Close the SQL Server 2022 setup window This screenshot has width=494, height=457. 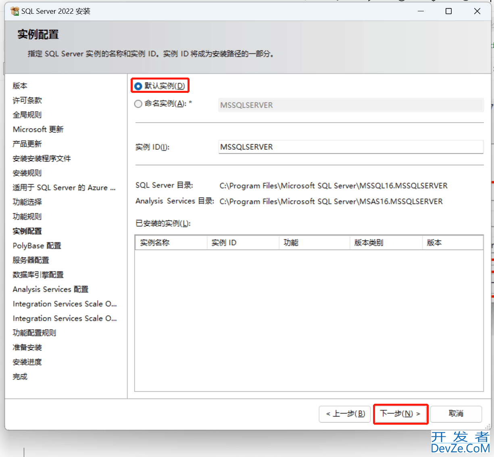pos(477,11)
